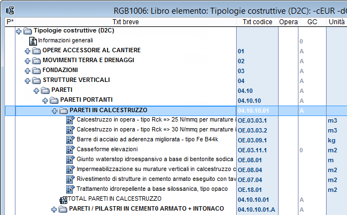Click the sigma application icon in title bar
The image size is (347, 215).
(10, 10)
